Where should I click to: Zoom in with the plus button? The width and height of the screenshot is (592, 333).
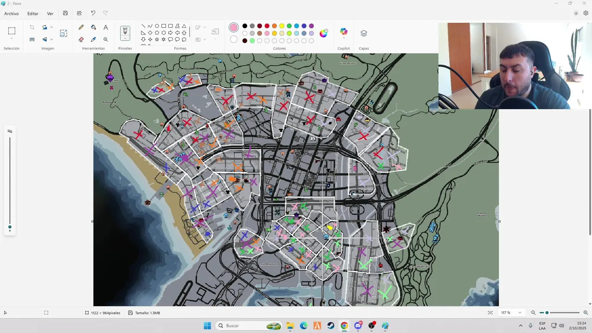tap(586, 313)
